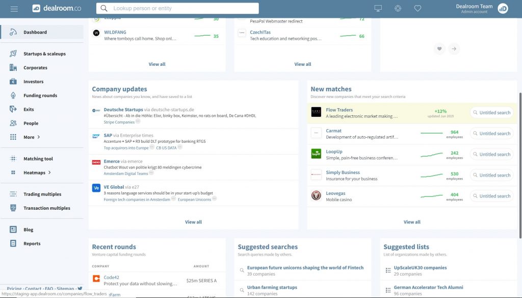The width and height of the screenshot is (522, 298).
Task: Open the Carmat company link
Action: point(333,131)
